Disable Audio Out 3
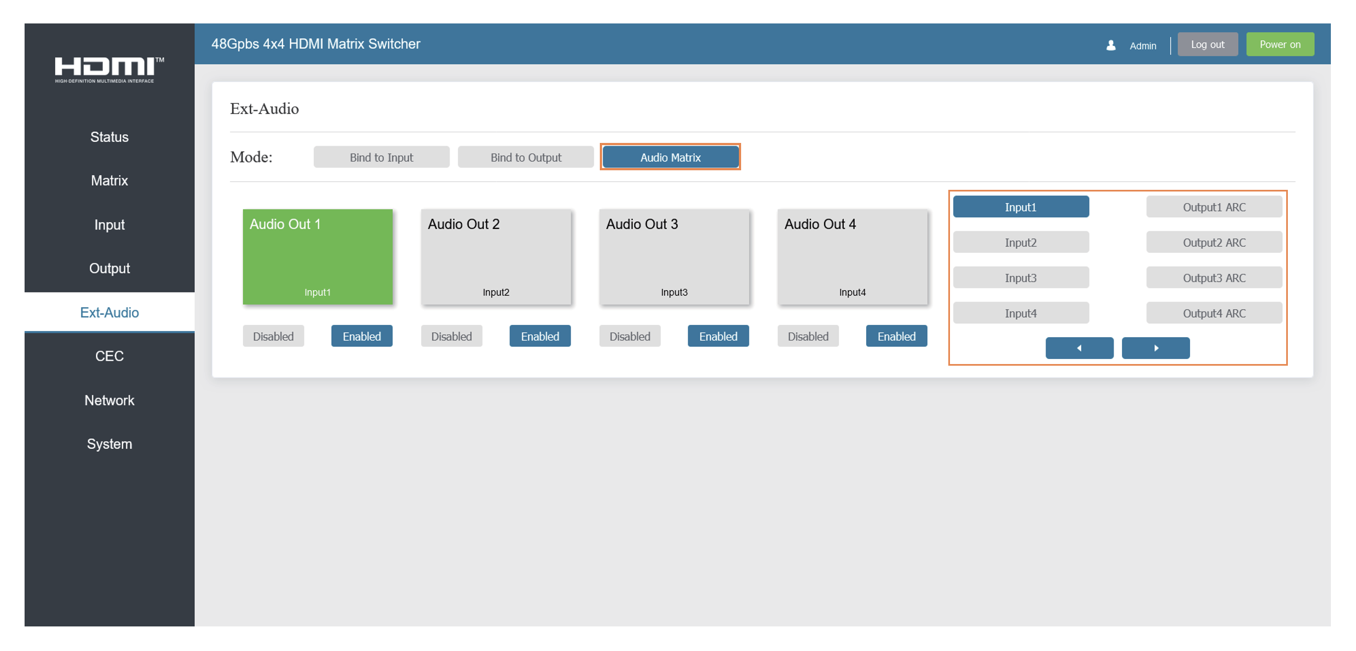Viewport: 1356px width, 651px height. [630, 336]
